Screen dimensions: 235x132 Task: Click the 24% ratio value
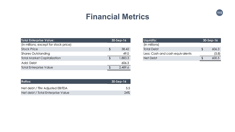pyautogui.click(x=127, y=93)
